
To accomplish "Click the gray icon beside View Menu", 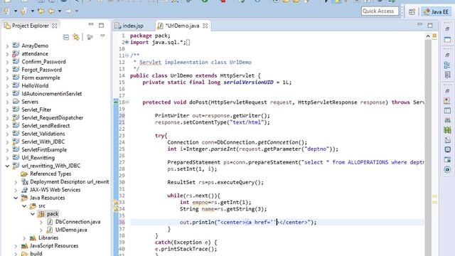I will tap(90, 37).
